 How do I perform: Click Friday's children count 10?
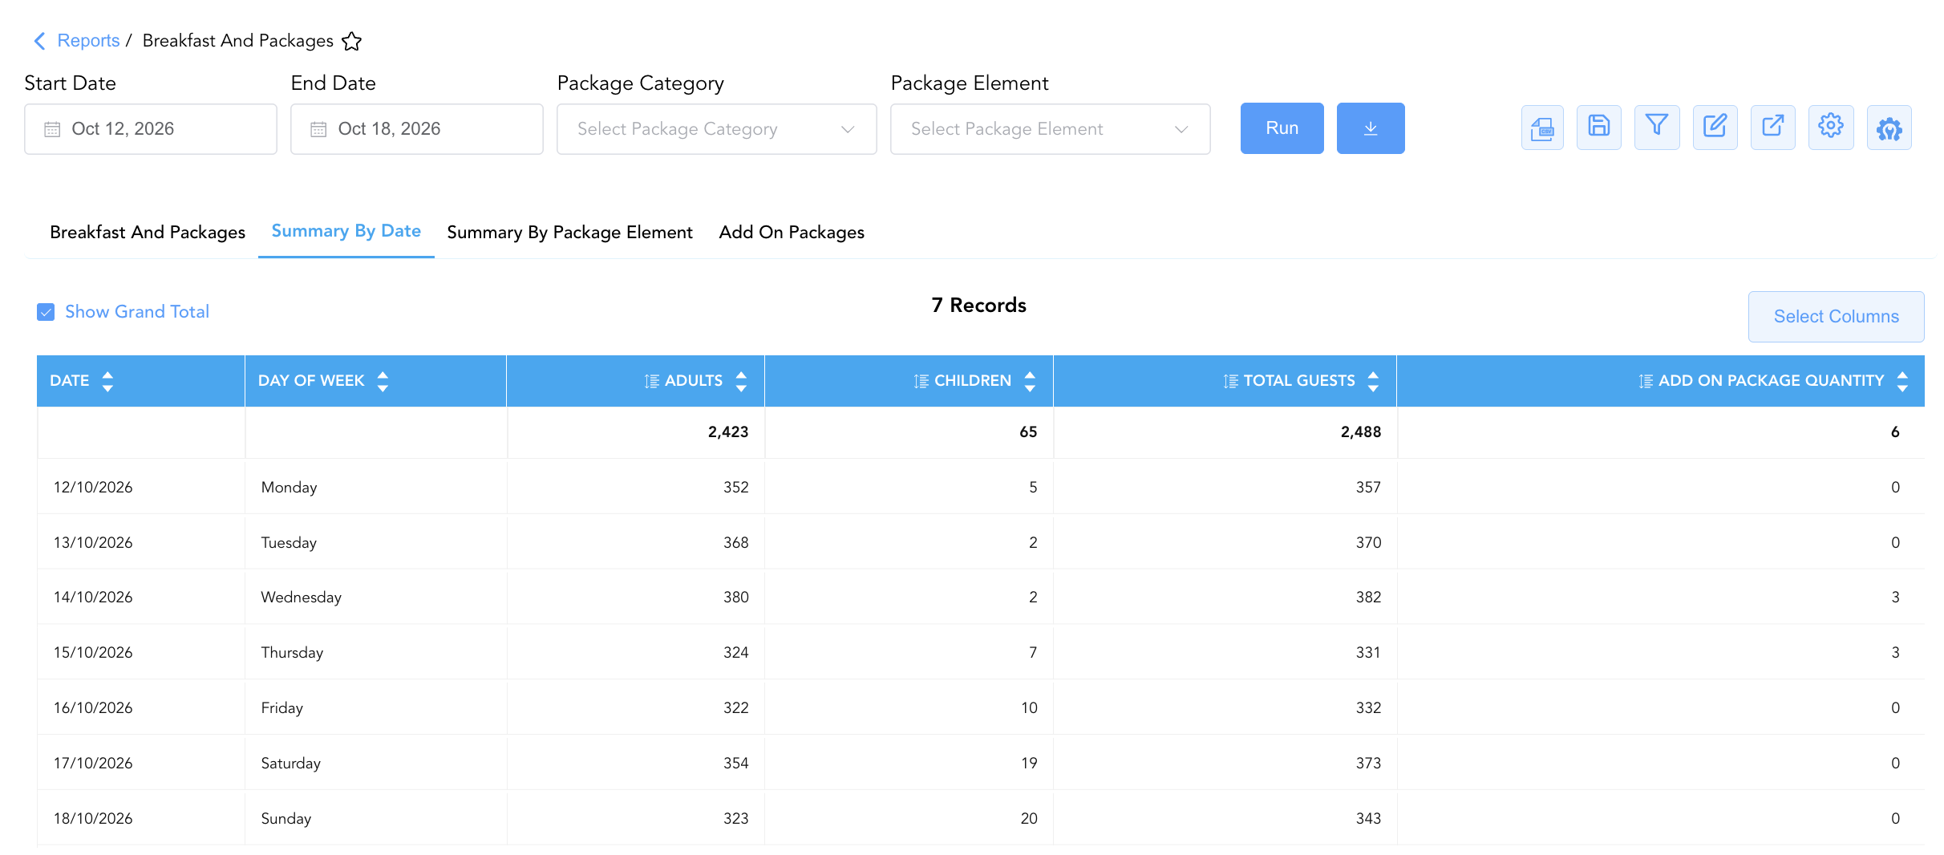pos(1029,708)
